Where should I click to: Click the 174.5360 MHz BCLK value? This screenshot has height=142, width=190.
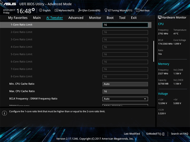click(165, 44)
